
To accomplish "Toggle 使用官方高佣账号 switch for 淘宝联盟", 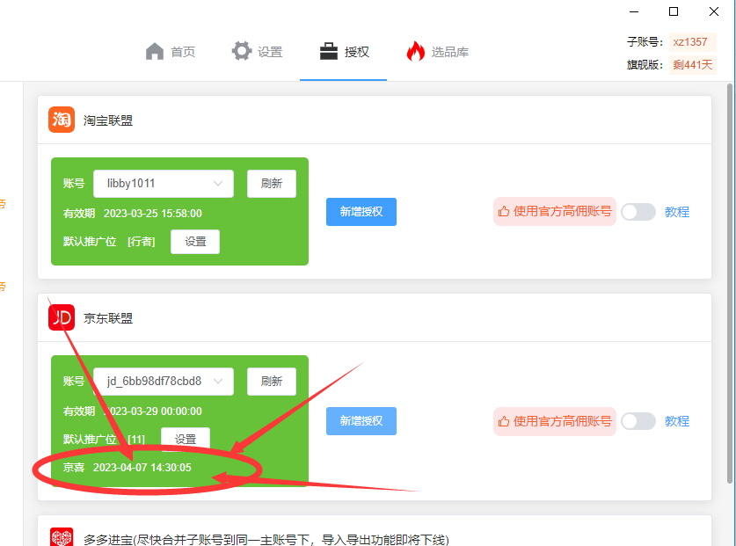I will click(x=638, y=212).
